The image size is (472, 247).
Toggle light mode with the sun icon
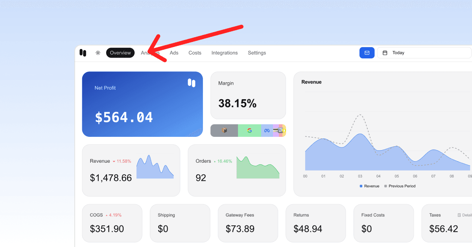pos(98,53)
